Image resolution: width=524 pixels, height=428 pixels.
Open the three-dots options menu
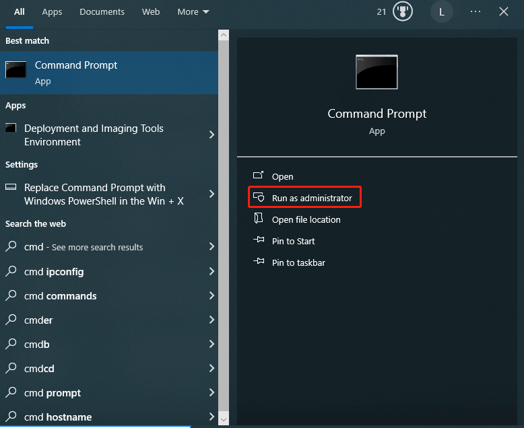476,11
